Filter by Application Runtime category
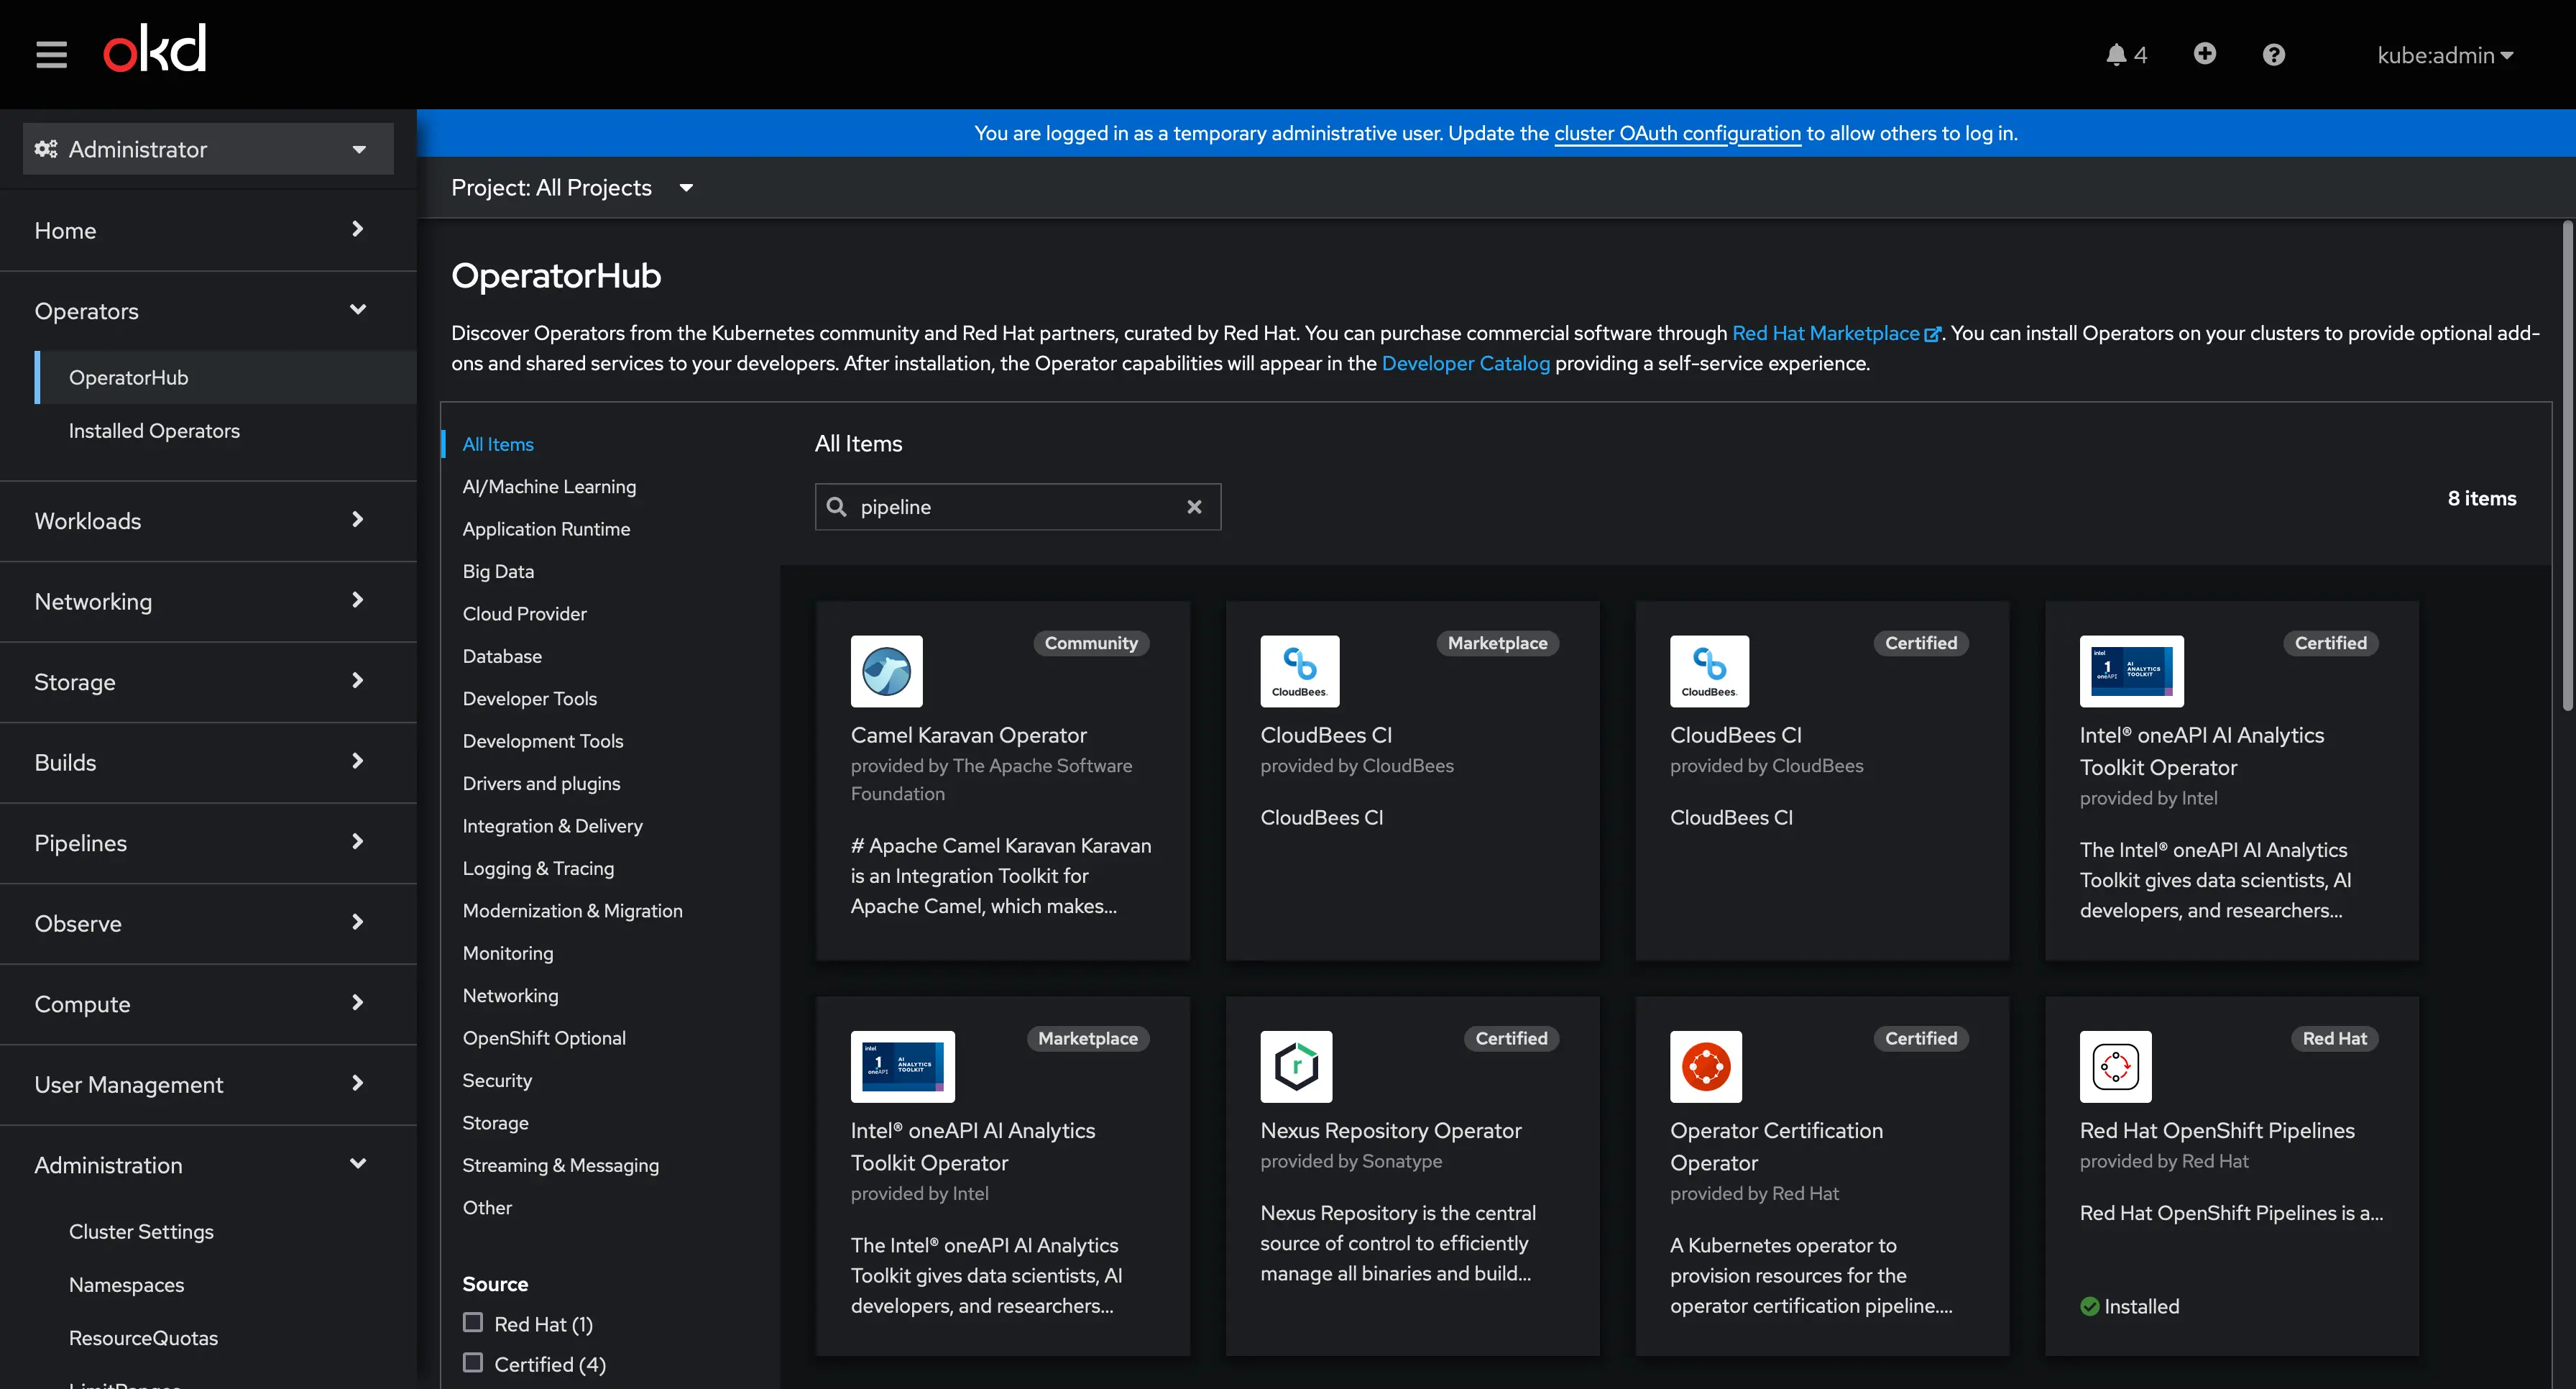Viewport: 2576px width, 1389px height. [546, 529]
